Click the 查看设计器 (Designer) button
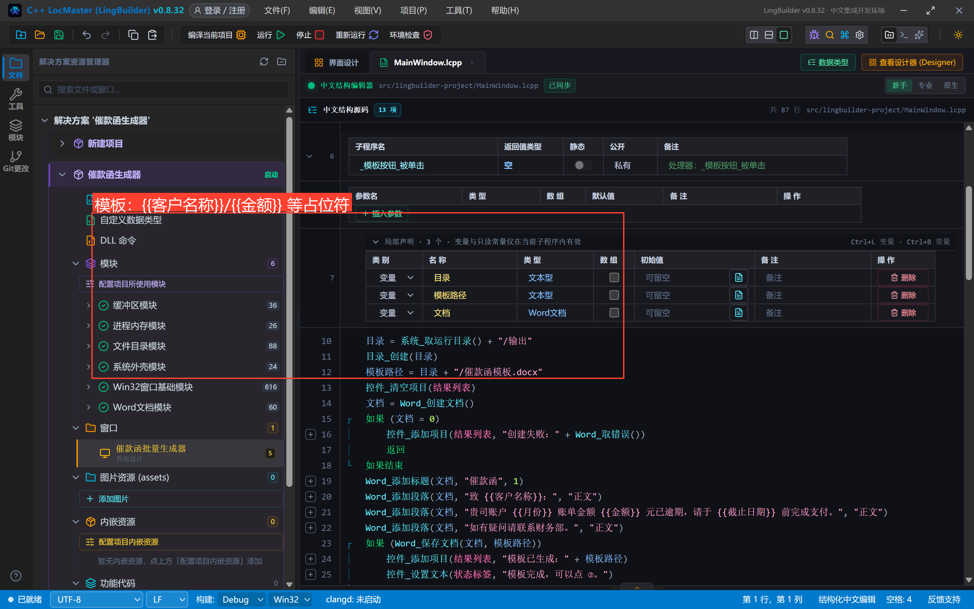974x609 pixels. click(x=912, y=63)
